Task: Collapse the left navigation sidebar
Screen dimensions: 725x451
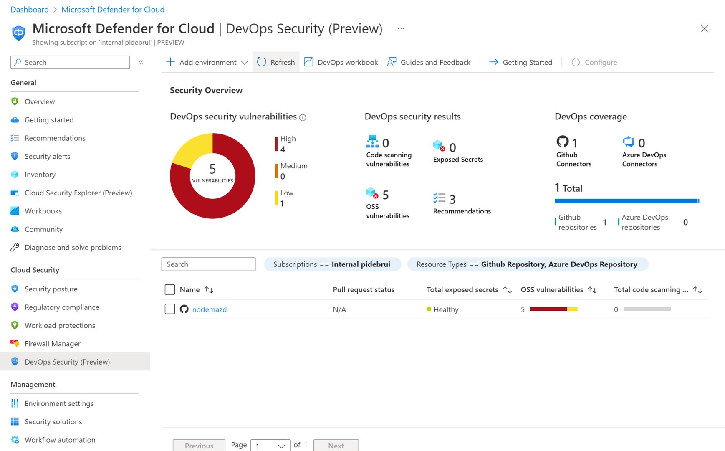Action: coord(141,62)
